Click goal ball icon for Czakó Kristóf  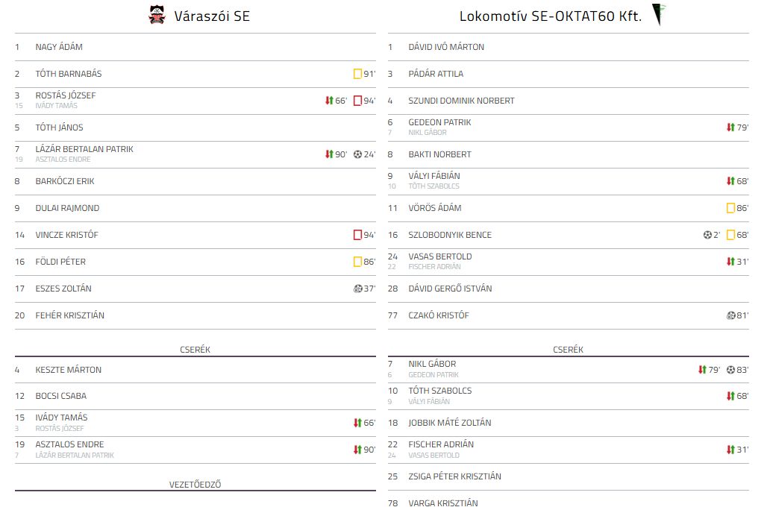click(730, 315)
